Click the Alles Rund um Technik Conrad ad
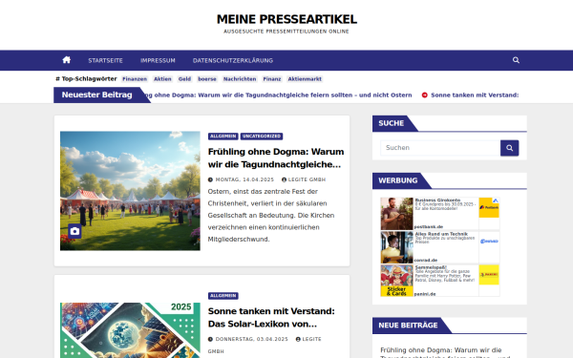The image size is (573, 358). tap(440, 247)
